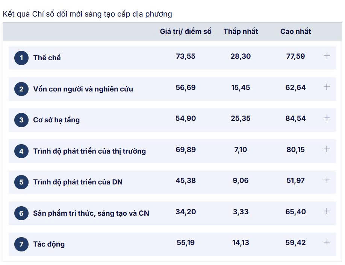345x265 pixels.
Task: Click plus icon for Tác động row
Action: pyautogui.click(x=327, y=242)
